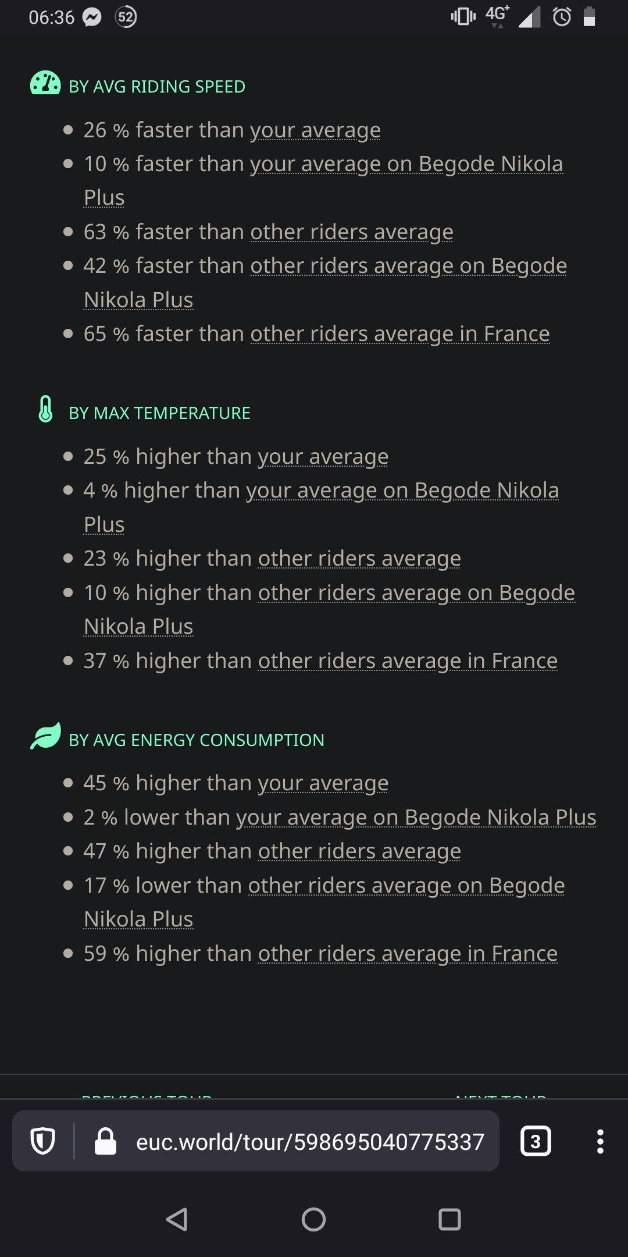The image size is (628, 1257).
Task: Open 'other riders average' link under max temperature
Action: coord(359,559)
